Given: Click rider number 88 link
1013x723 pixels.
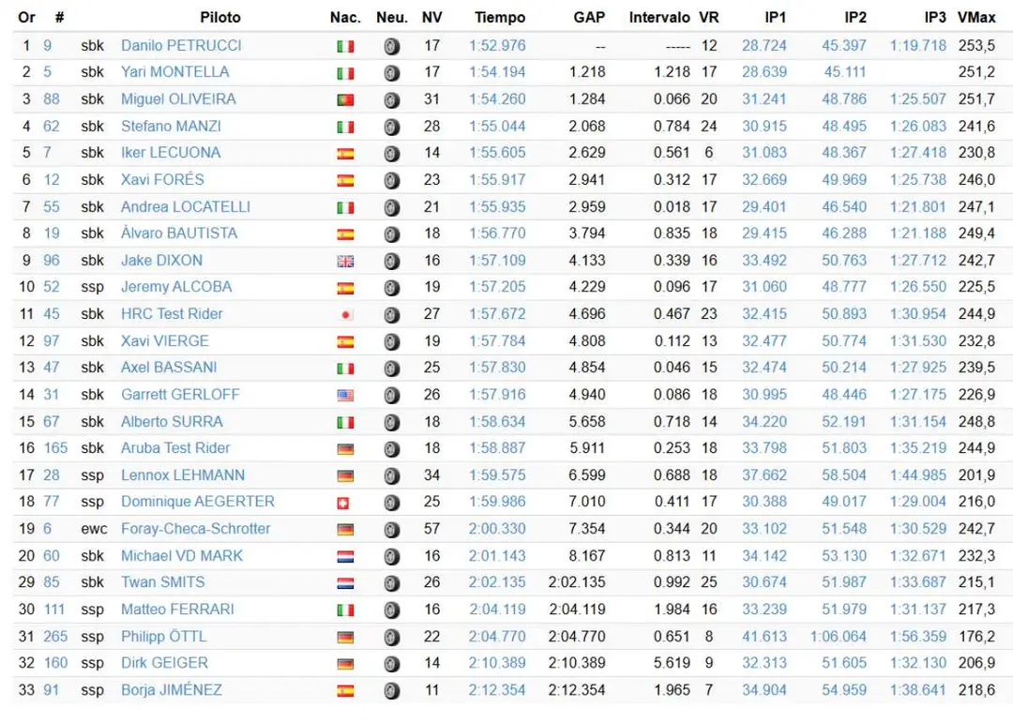Looking at the screenshot, I should click(51, 98).
